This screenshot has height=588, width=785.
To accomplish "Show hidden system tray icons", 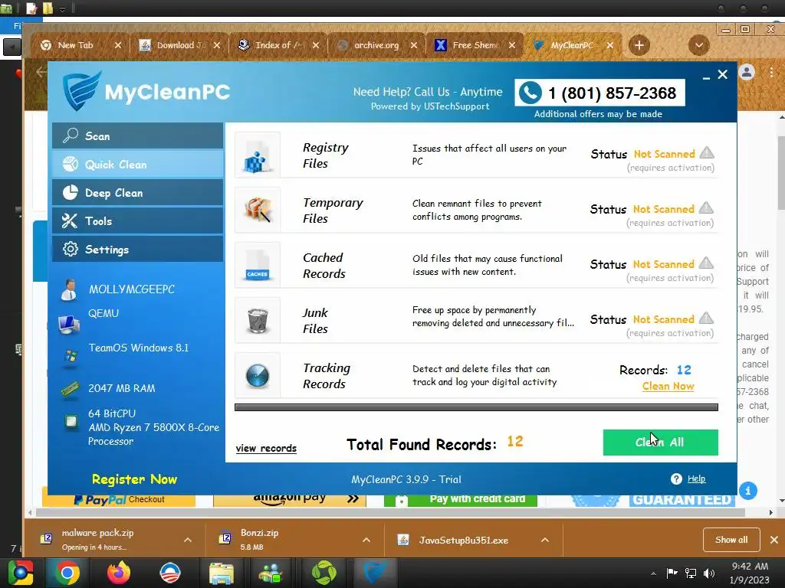I will (653, 573).
